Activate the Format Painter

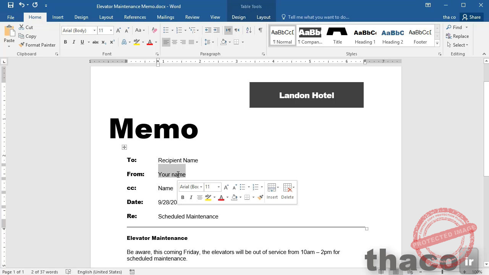[37, 45]
